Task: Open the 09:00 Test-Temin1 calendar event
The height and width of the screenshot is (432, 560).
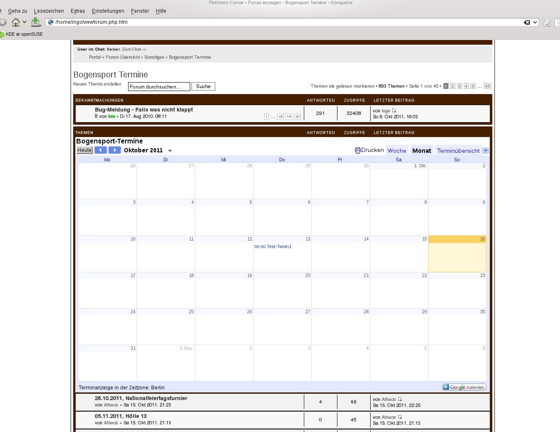Action: [x=273, y=247]
